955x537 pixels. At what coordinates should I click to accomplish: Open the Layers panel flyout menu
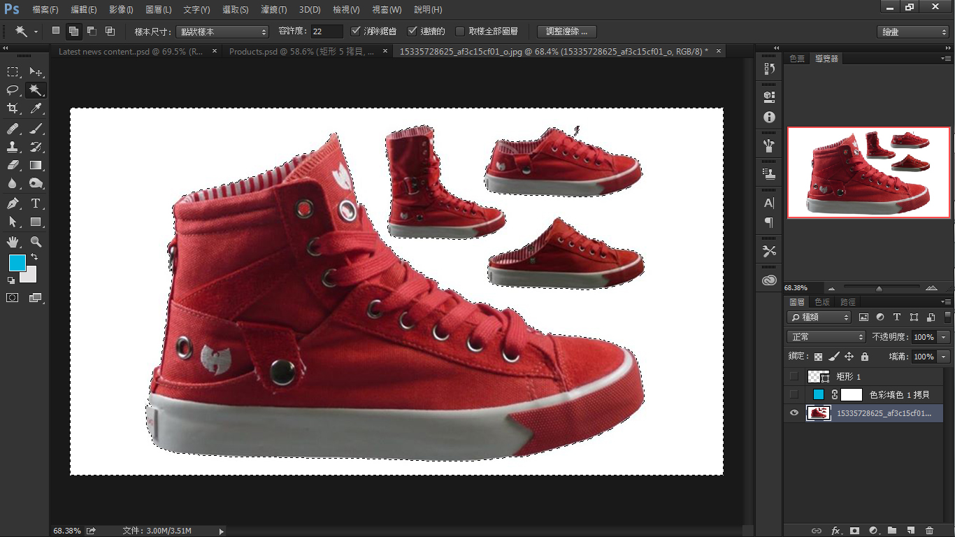[x=945, y=302]
